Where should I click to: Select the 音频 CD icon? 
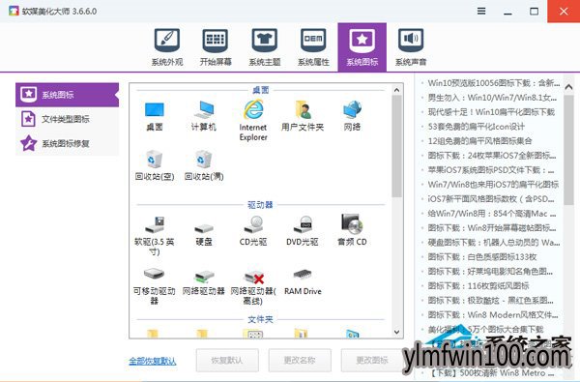[352, 230]
